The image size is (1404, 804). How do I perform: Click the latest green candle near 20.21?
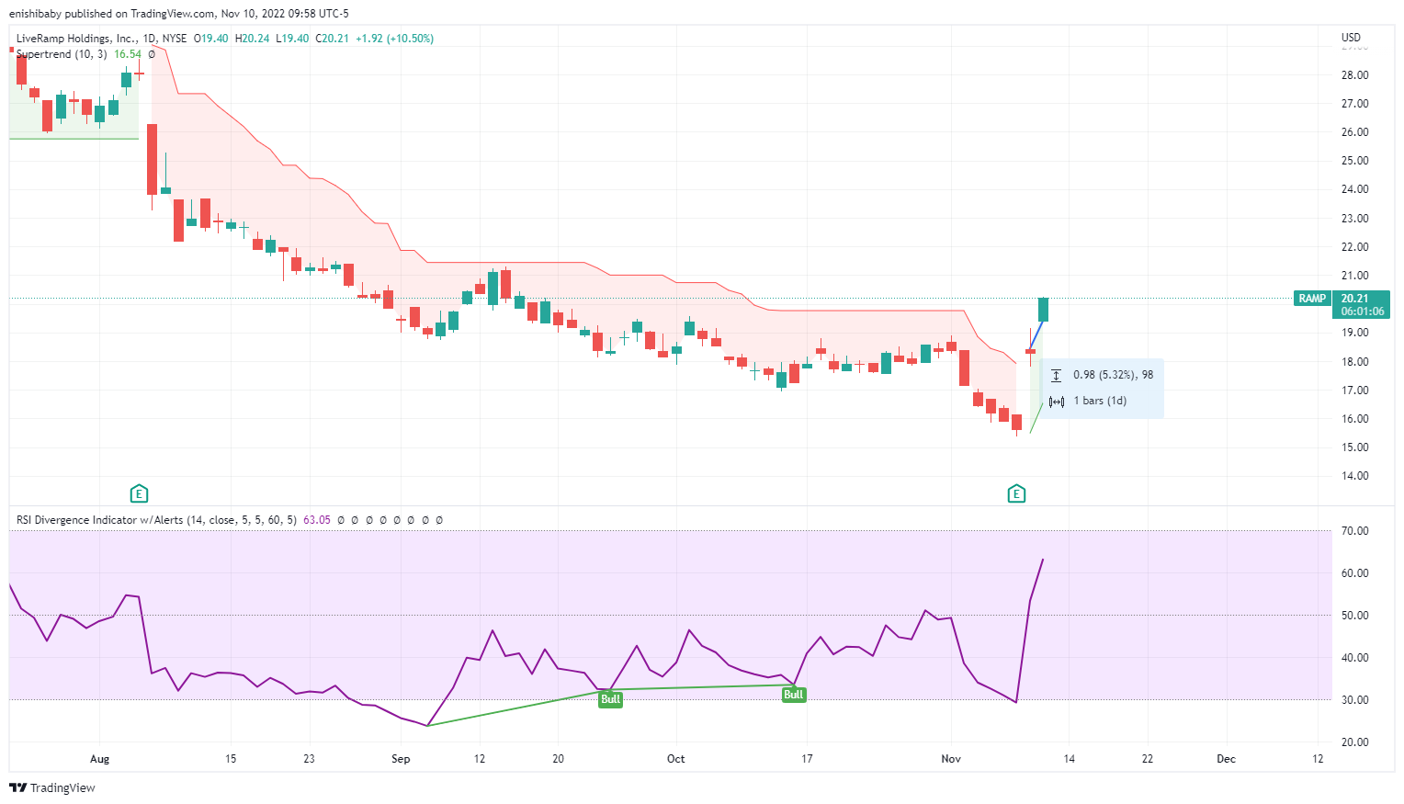click(x=1043, y=310)
